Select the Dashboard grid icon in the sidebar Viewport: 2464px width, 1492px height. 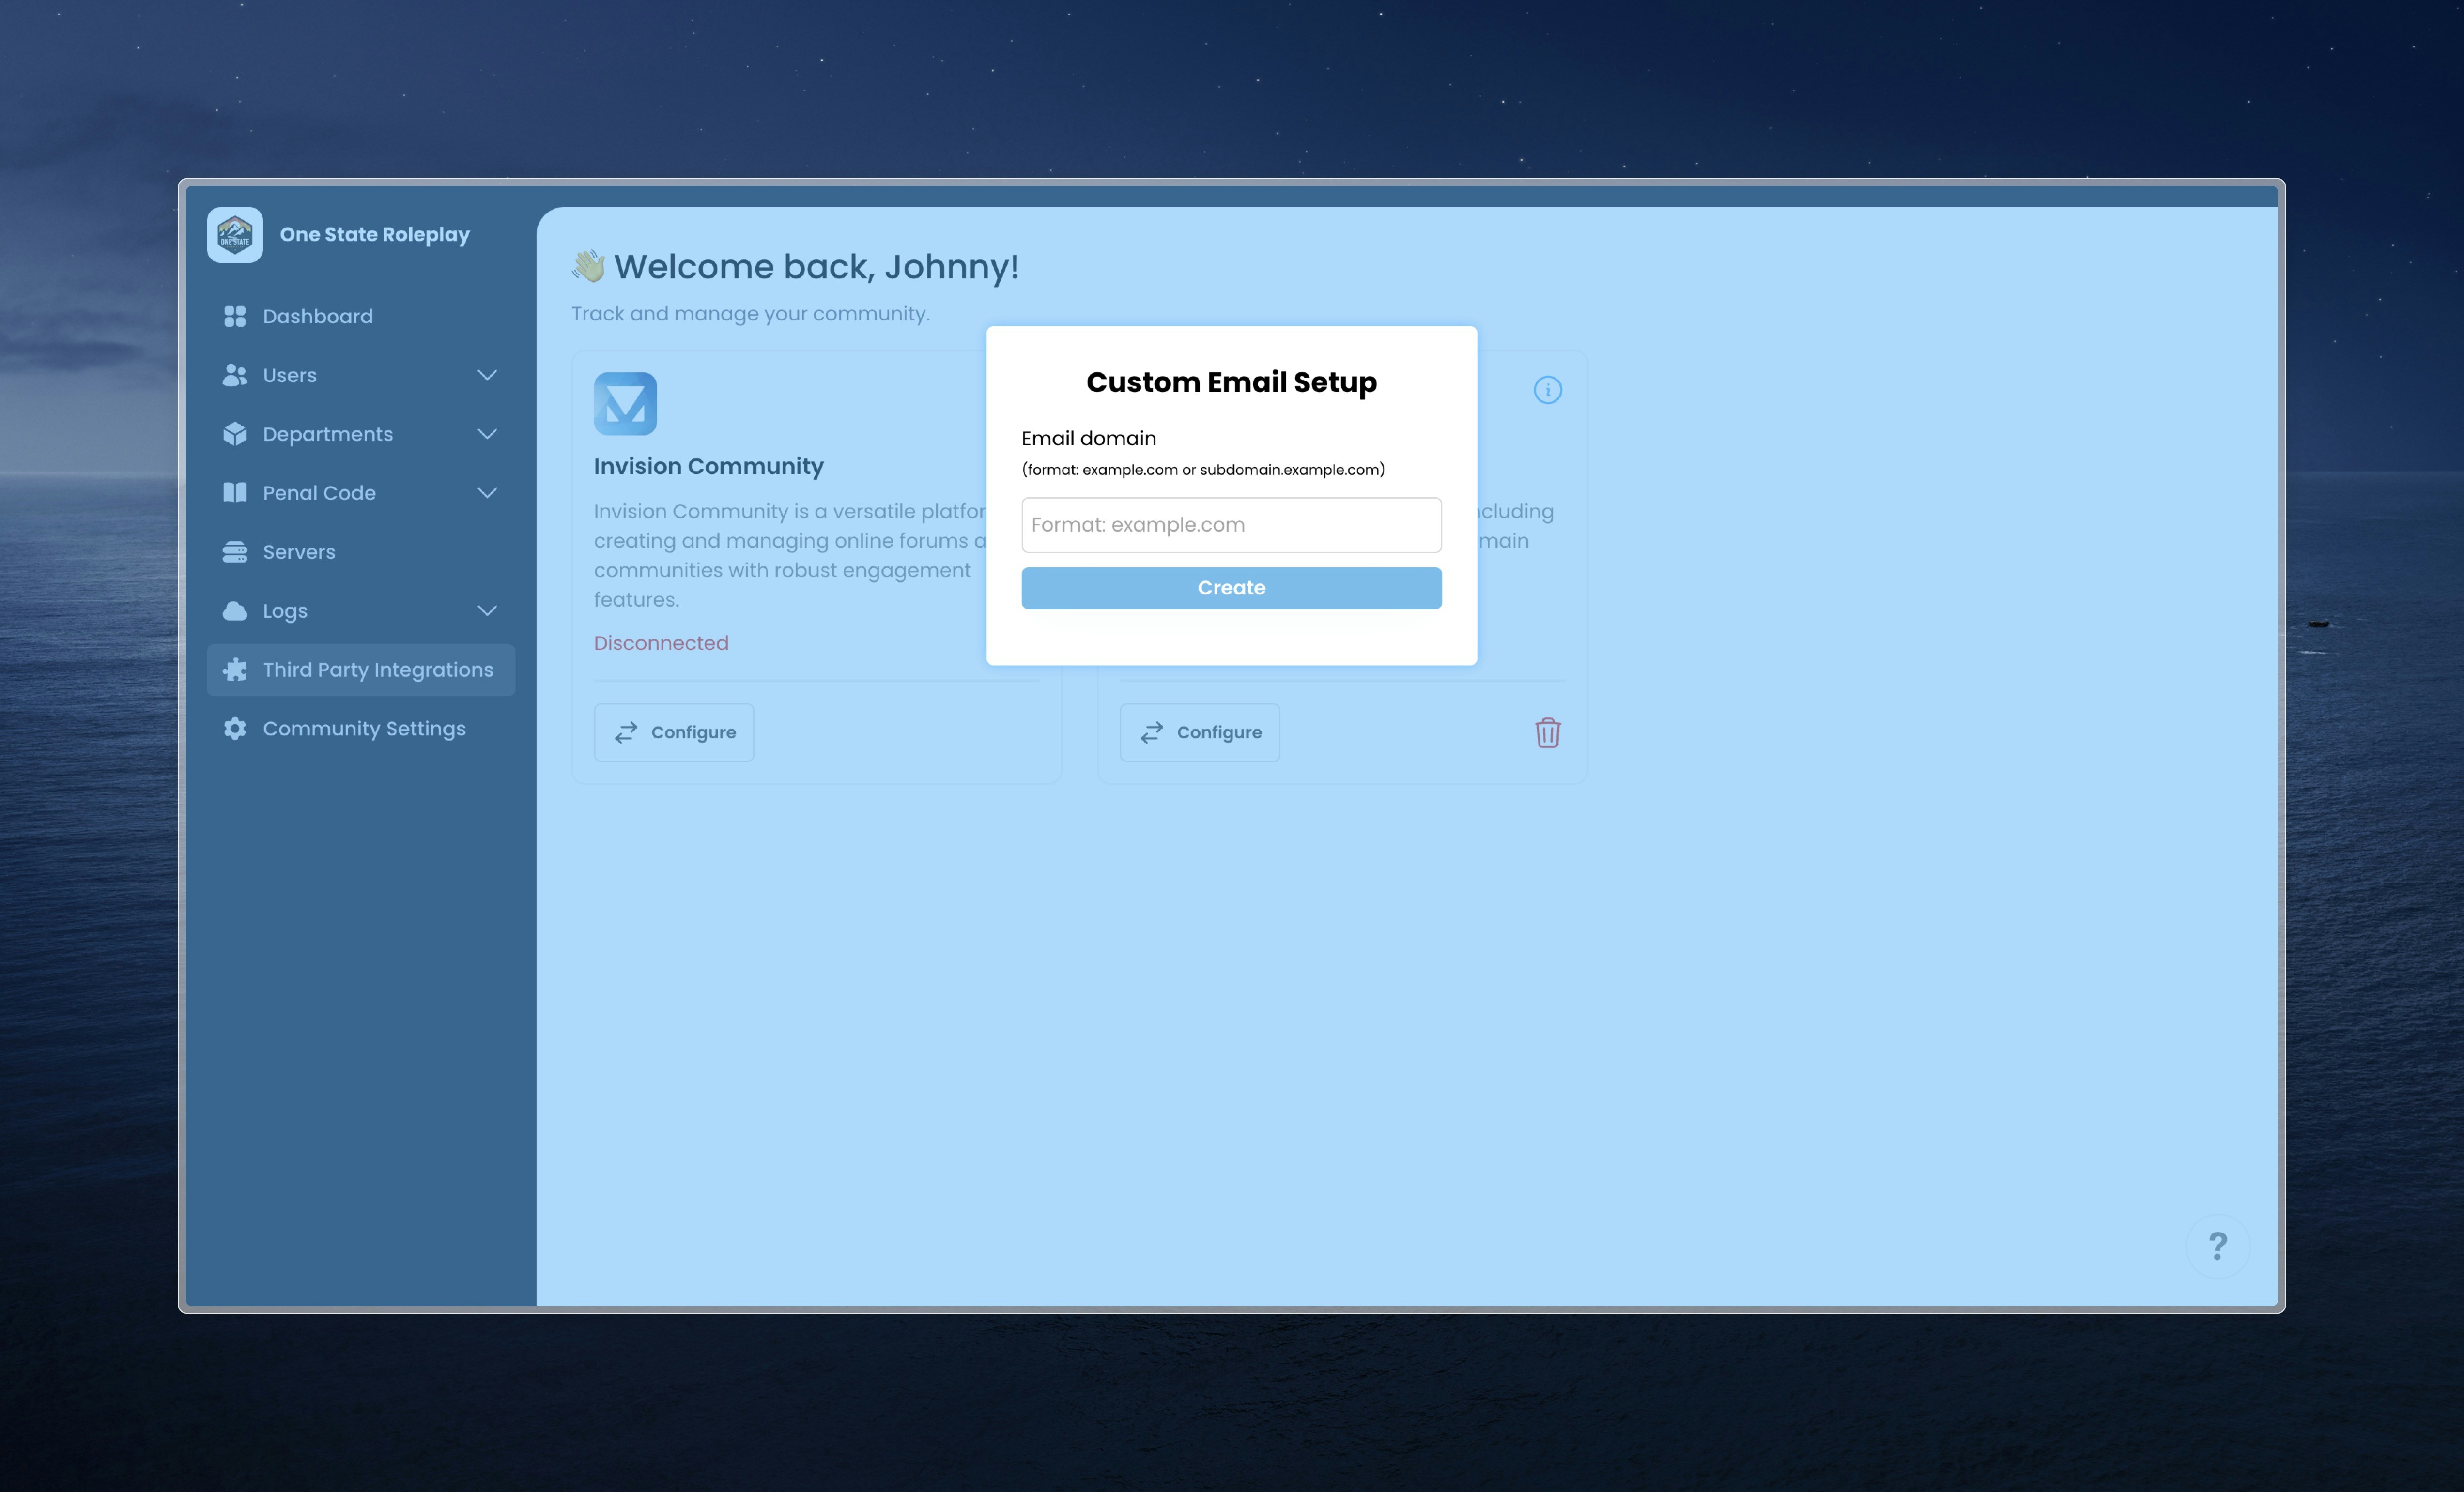click(x=235, y=316)
